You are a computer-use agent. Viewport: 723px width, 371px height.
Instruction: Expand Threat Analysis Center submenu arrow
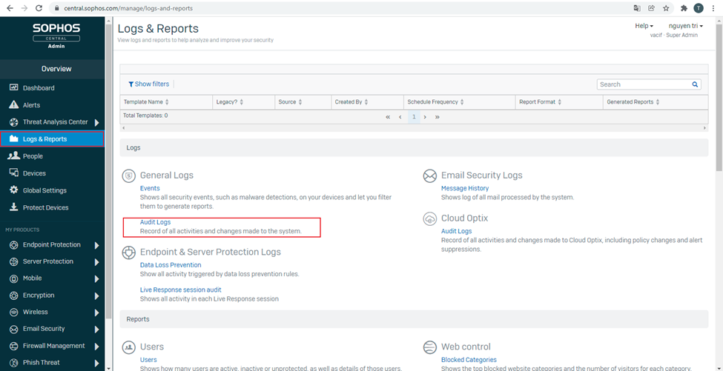coord(97,122)
